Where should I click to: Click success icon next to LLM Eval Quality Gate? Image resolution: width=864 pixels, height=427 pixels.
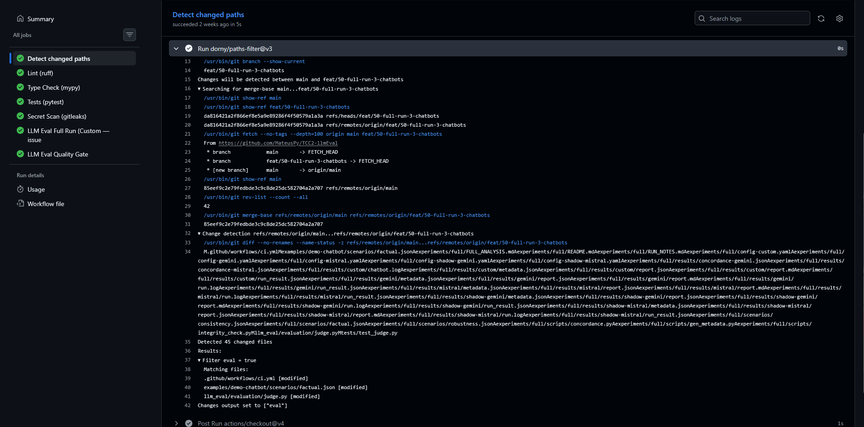(20, 154)
